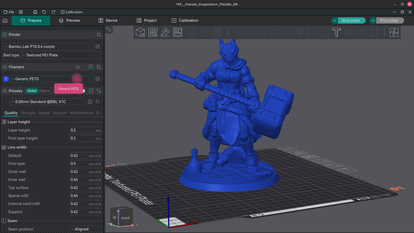Select the Move tool
This screenshot has height=233, width=414.
click(237, 32)
